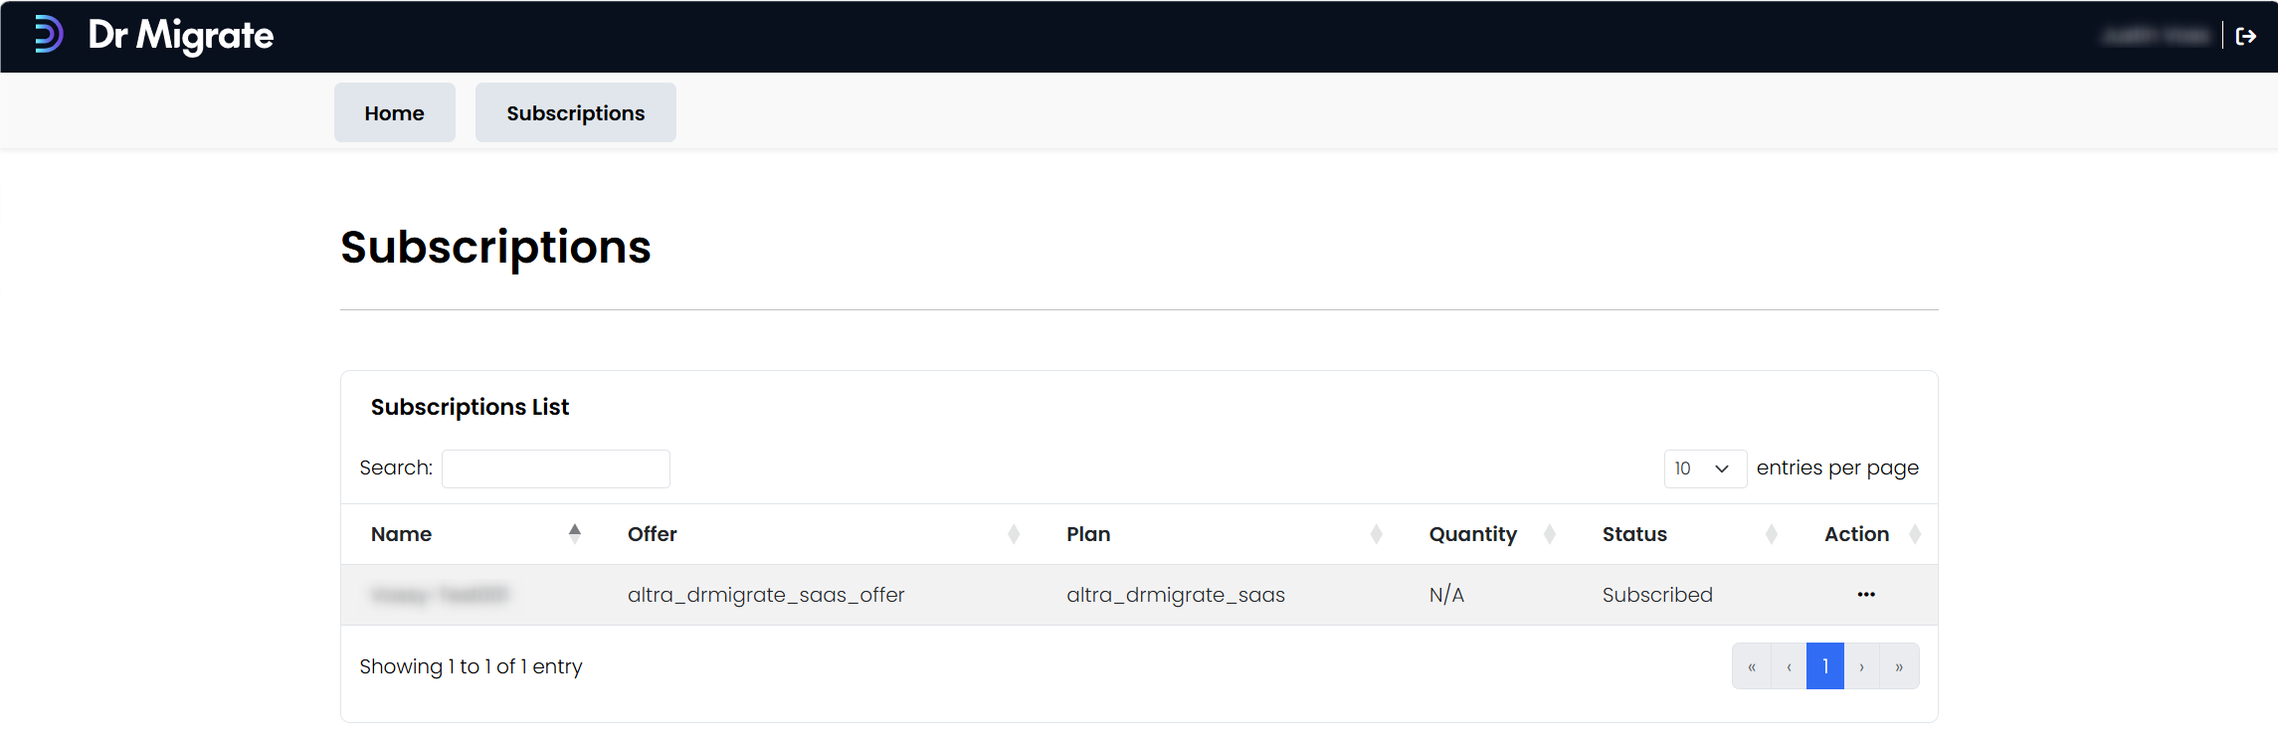Open the Home tab
This screenshot has width=2278, height=744.
click(x=394, y=113)
